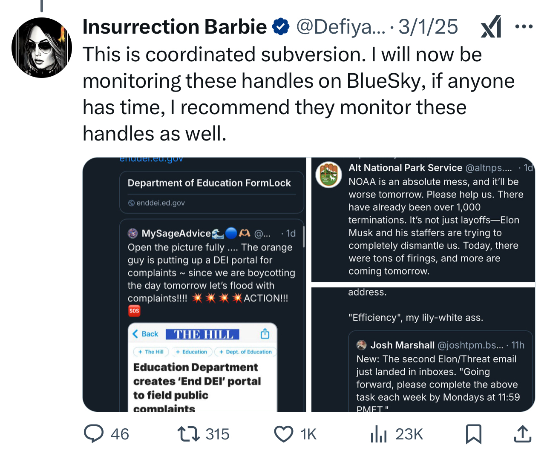
Task: View post analytics bar chart icon
Action: click(378, 434)
